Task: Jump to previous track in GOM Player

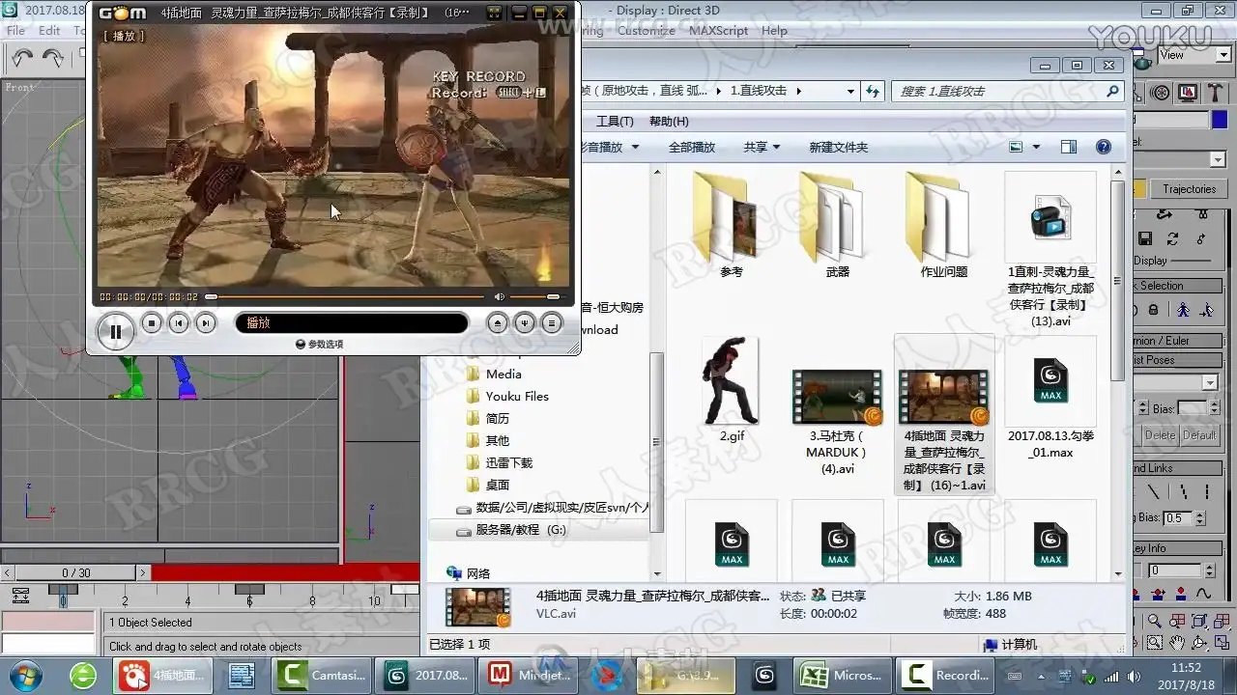Action: click(x=178, y=323)
